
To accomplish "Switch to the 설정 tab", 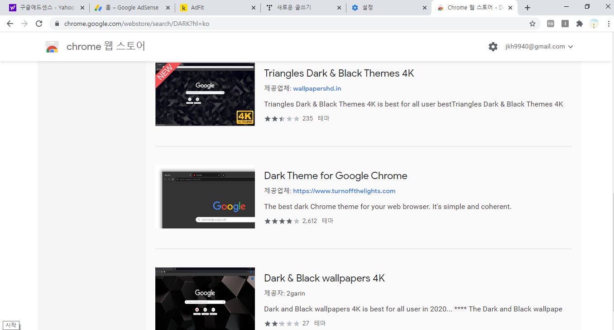I will (389, 8).
